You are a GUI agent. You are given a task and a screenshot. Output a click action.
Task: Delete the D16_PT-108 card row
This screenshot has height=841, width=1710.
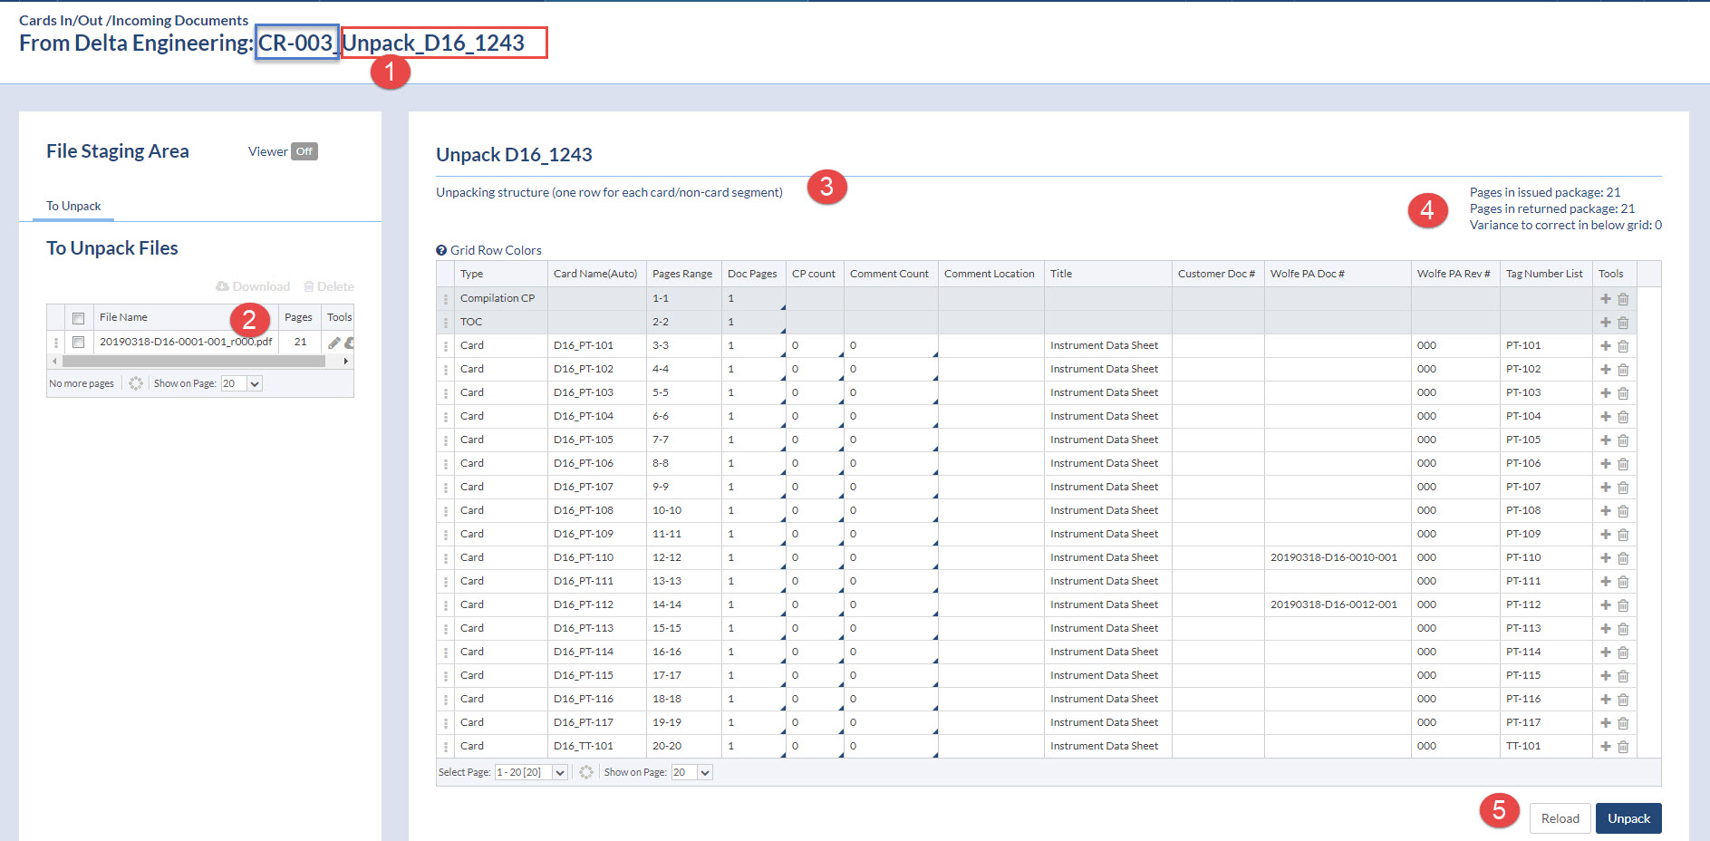[x=1623, y=511]
